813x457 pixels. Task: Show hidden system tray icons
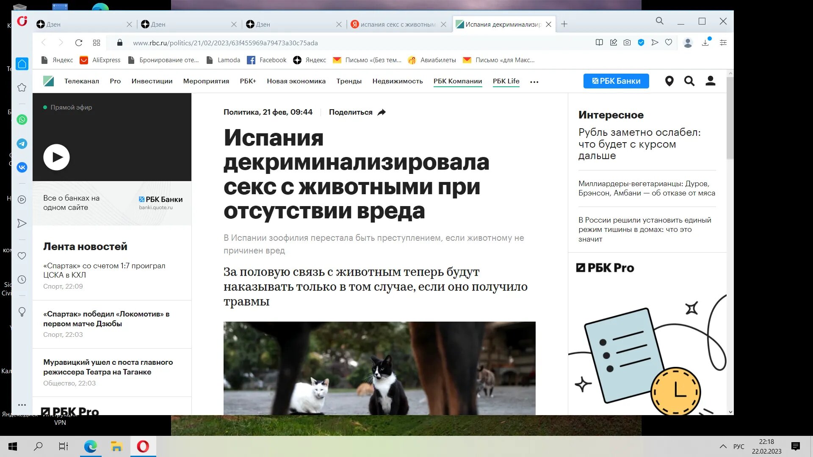click(x=723, y=446)
